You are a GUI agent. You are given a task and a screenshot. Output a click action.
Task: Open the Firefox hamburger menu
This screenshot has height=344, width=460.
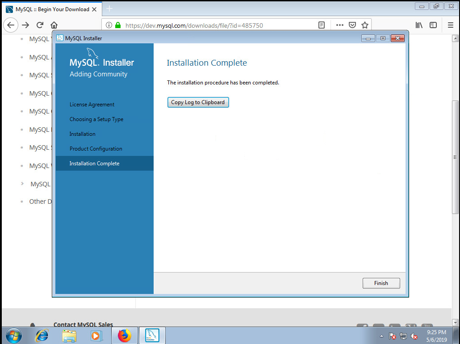click(451, 25)
